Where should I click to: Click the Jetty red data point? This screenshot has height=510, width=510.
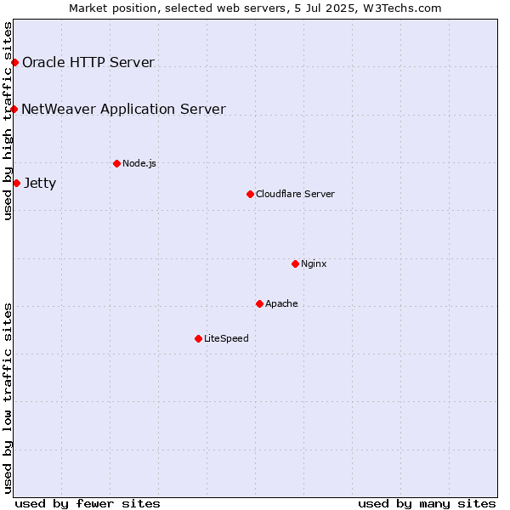[x=17, y=184]
